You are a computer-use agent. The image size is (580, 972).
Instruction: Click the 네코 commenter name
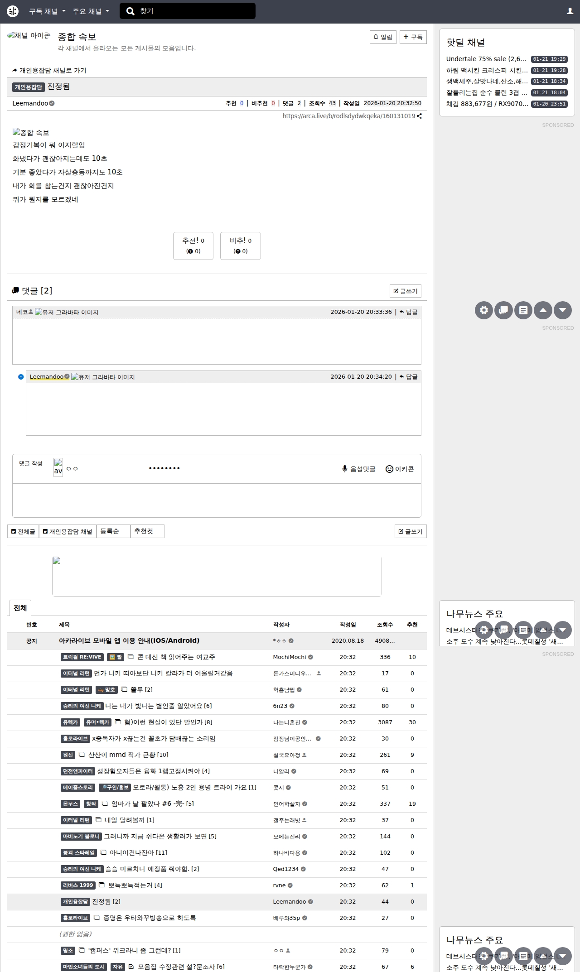(x=22, y=312)
